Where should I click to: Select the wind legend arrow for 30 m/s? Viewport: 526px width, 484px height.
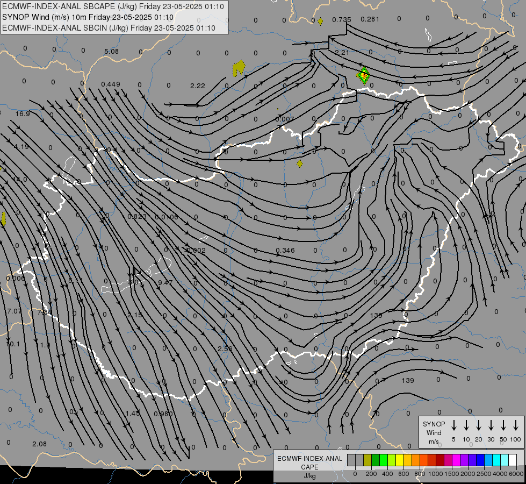coord(491,425)
